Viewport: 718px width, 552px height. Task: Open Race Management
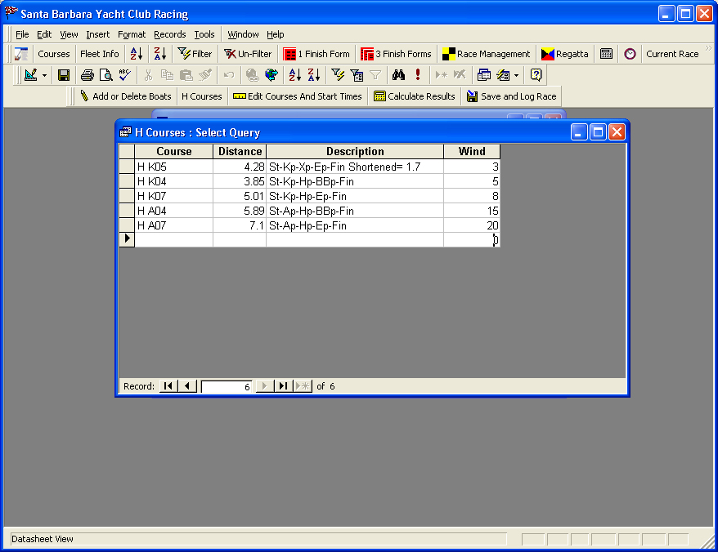tap(487, 54)
